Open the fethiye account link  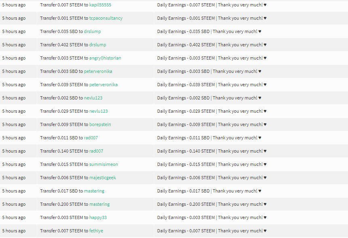pos(96,231)
